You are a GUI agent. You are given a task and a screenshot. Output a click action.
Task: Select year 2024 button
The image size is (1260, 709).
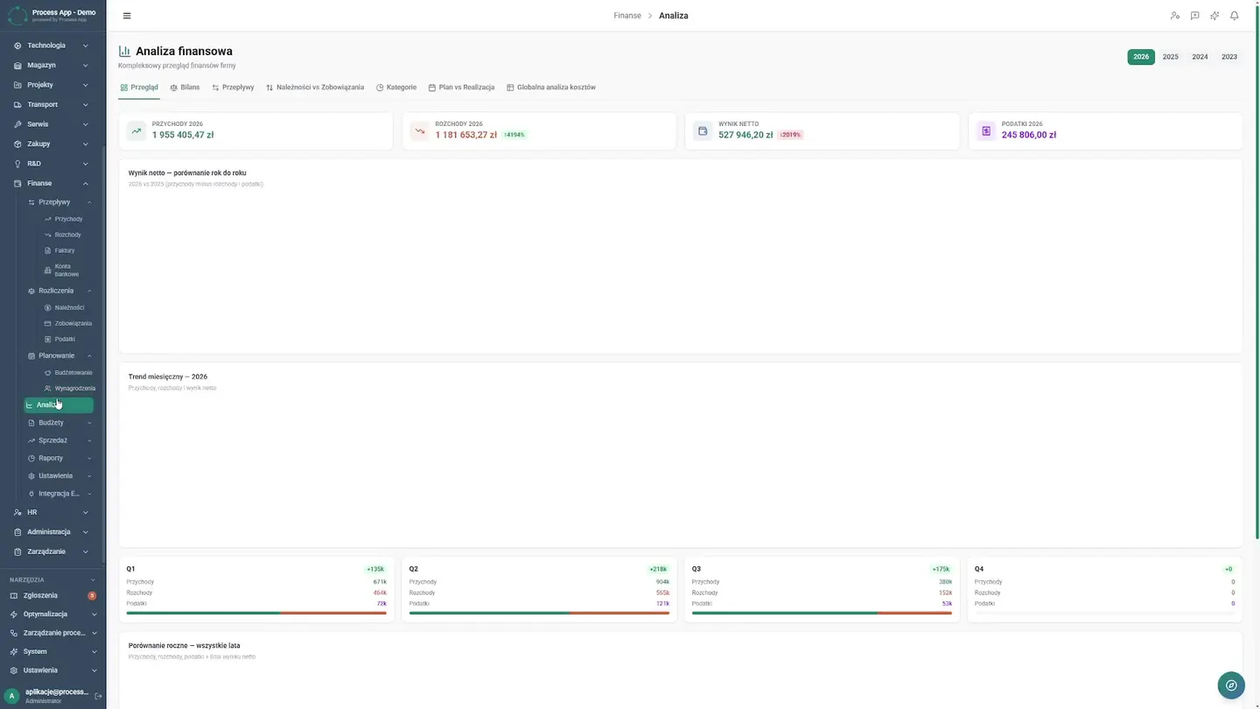(x=1200, y=57)
